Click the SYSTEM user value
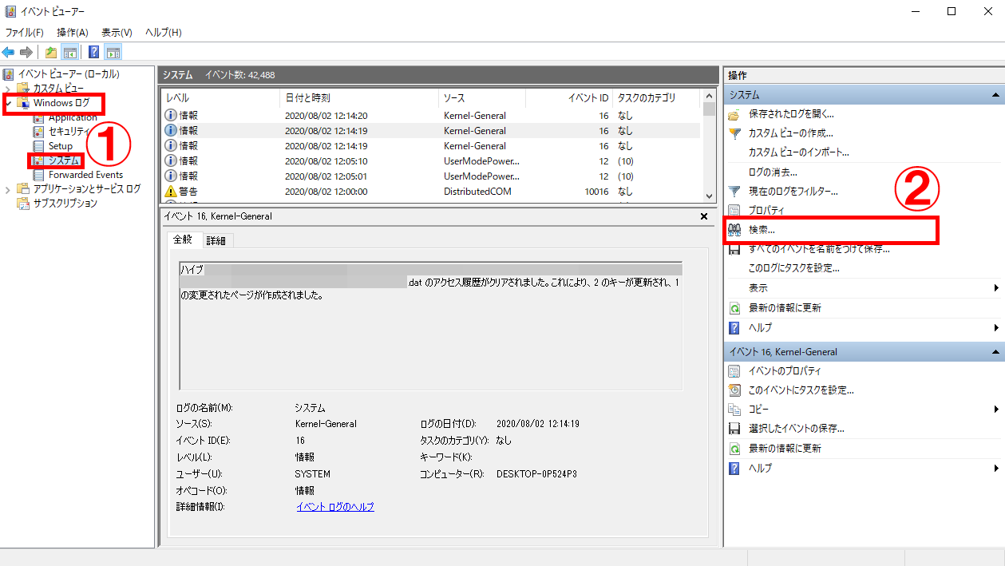This screenshot has width=1005, height=566. coord(312,474)
